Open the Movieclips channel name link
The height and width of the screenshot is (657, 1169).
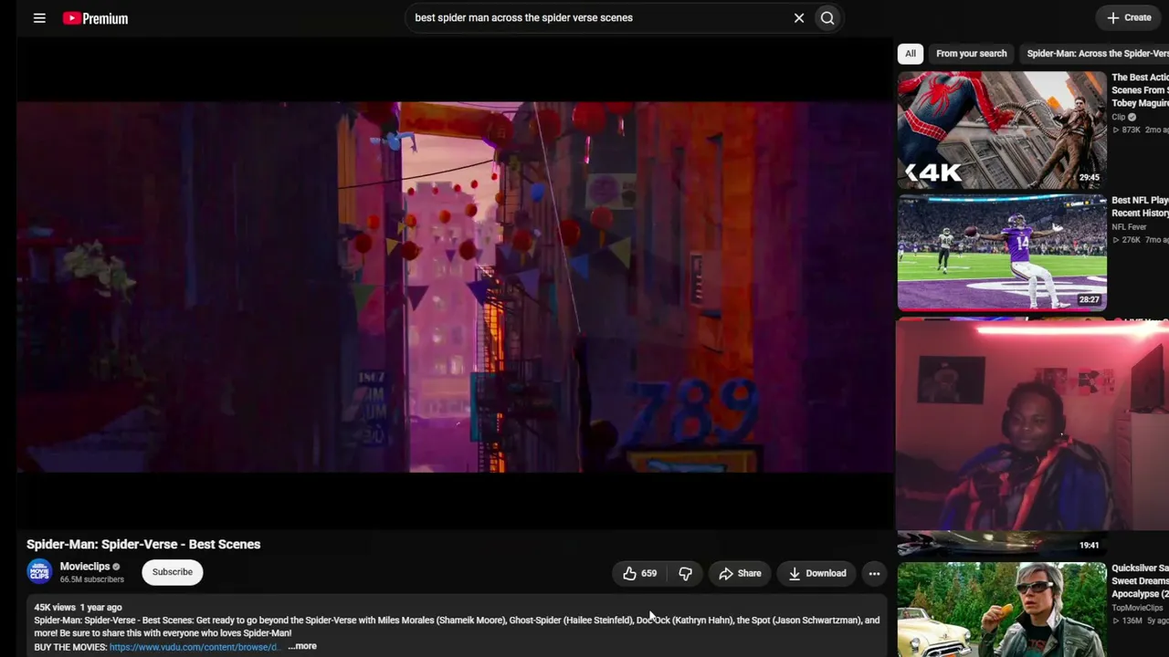pyautogui.click(x=85, y=567)
